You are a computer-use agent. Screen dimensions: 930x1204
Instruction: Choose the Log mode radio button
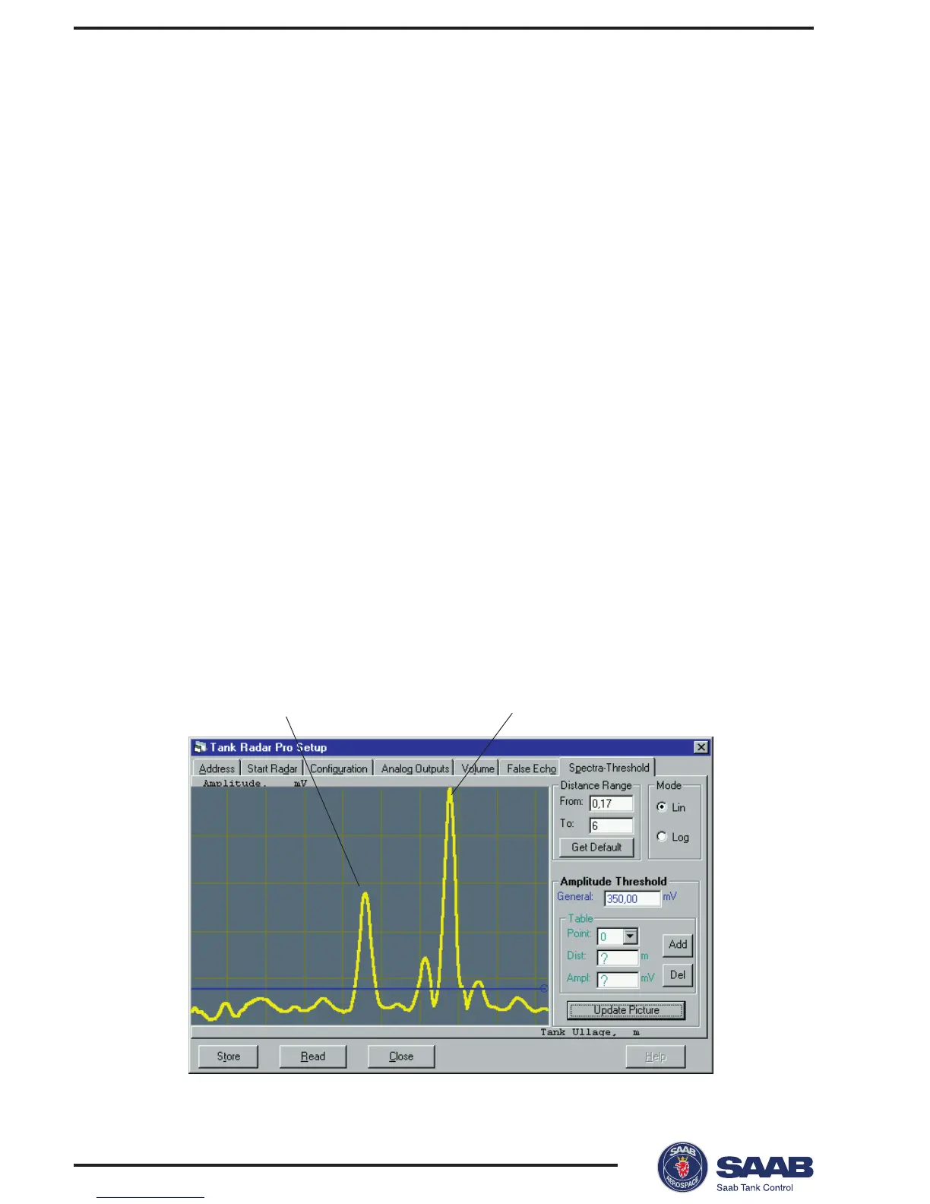click(662, 837)
